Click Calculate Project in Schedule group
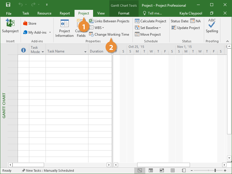This screenshot has width=232, height=174. tap(151, 21)
